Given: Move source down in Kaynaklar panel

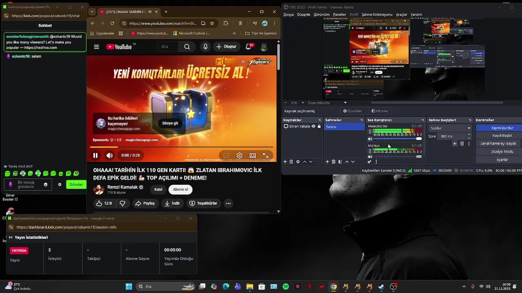Looking at the screenshot, I should [x=311, y=162].
